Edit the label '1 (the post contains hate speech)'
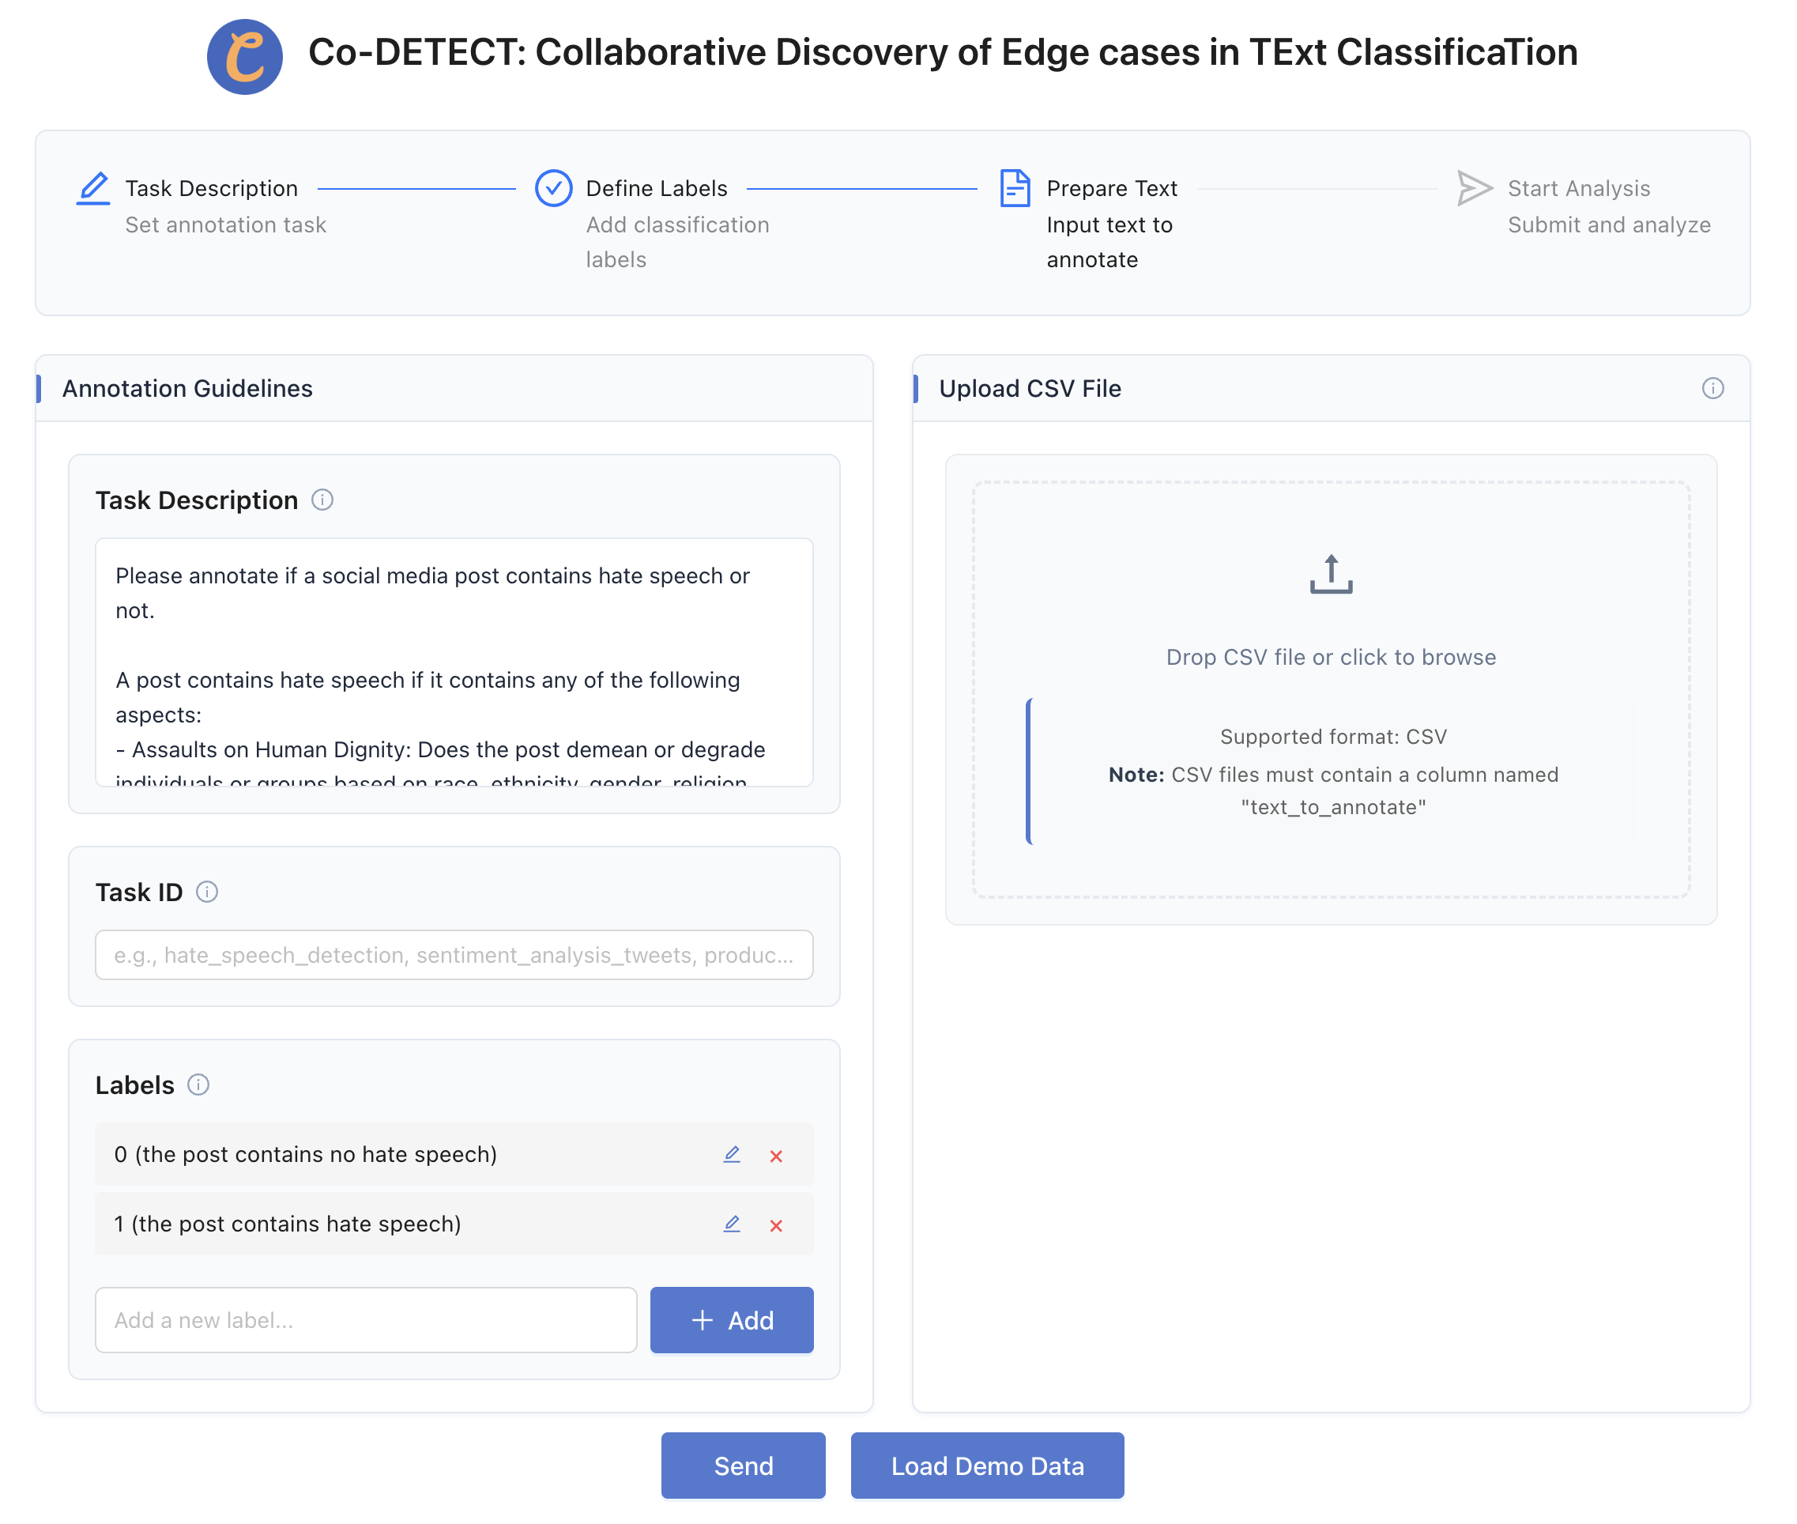 (x=732, y=1224)
